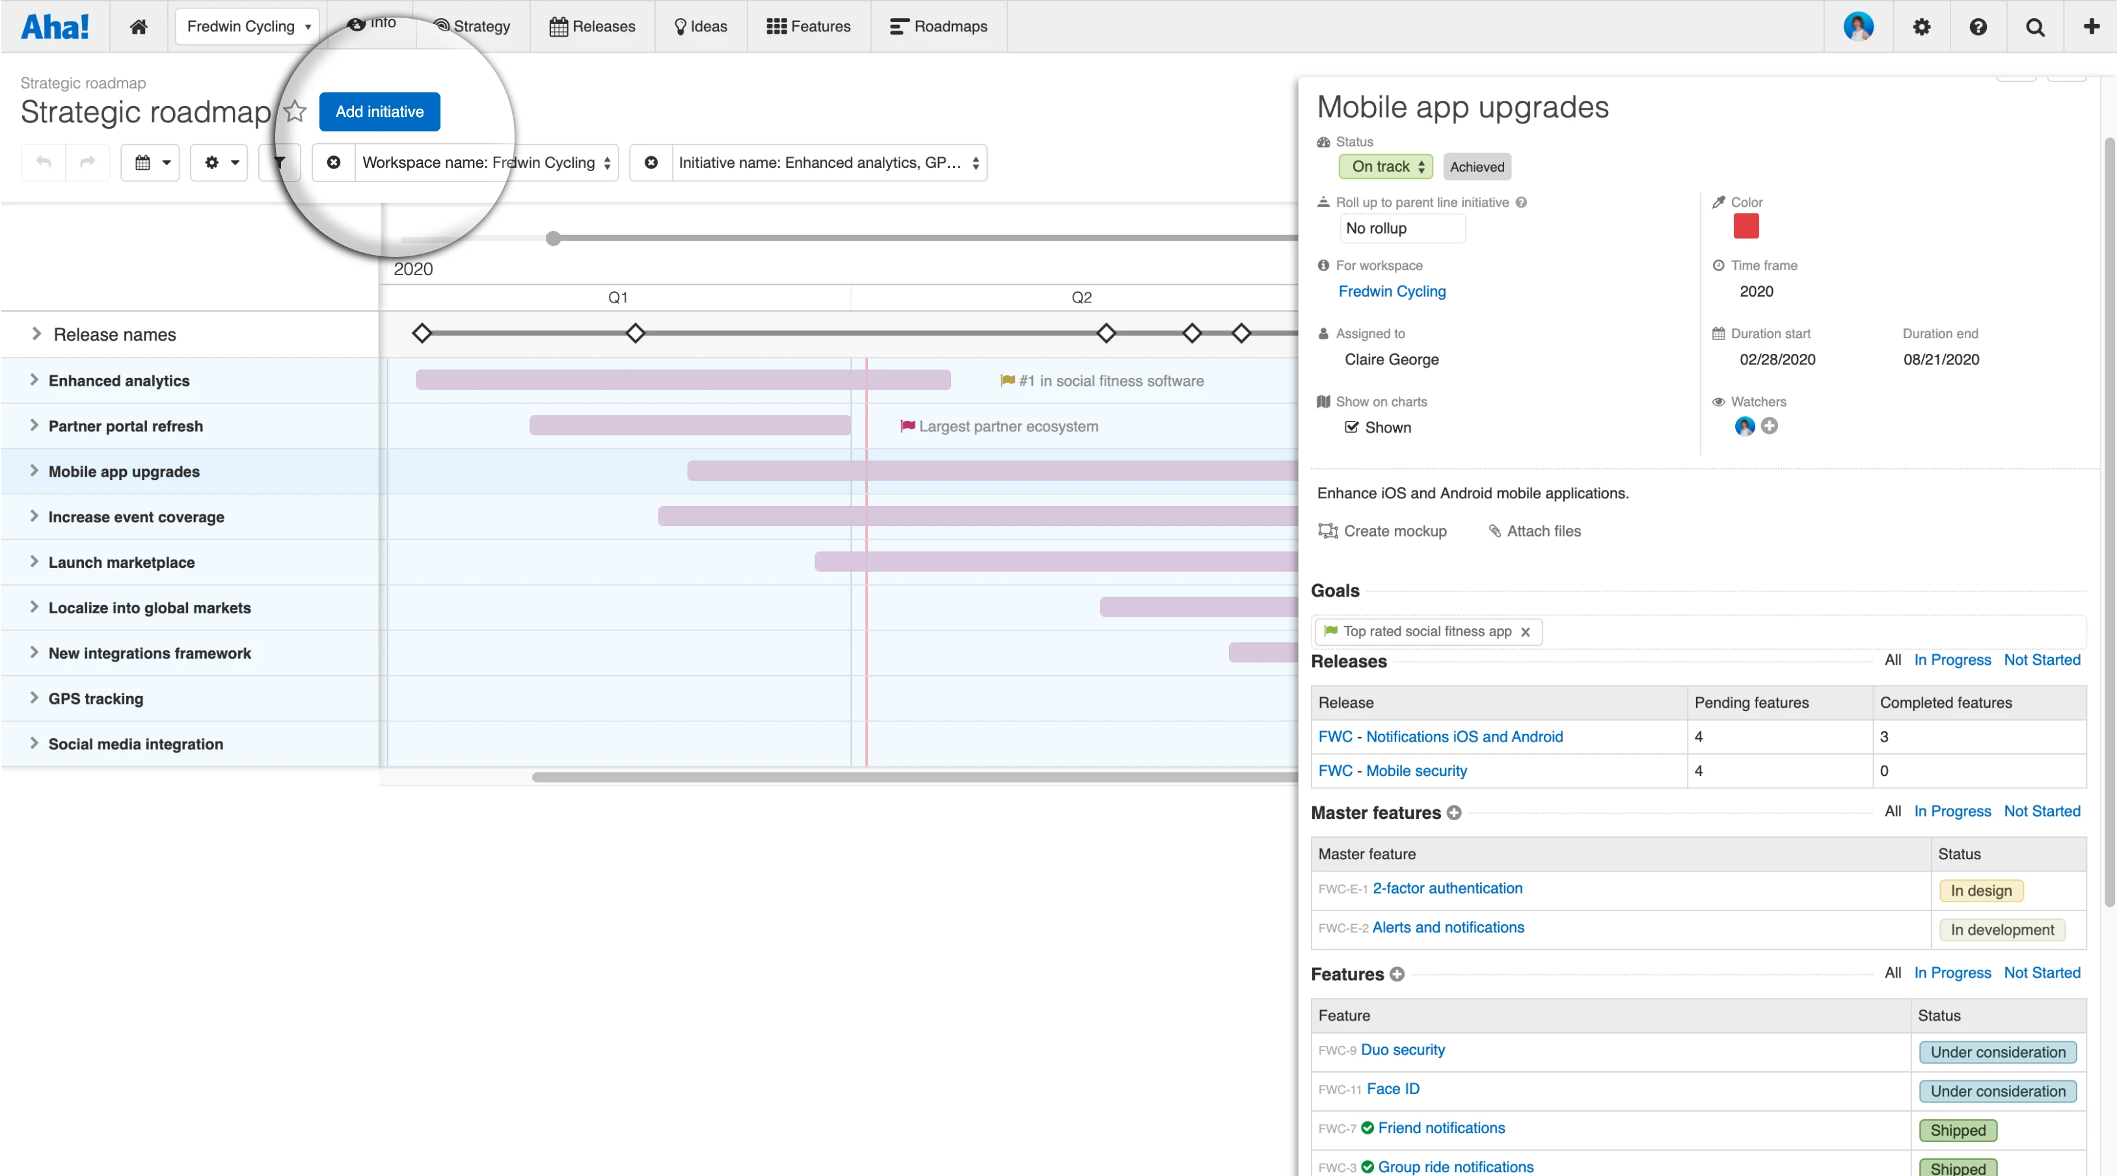Open the settings gear in the top right
This screenshot has height=1176, width=2117.
[1921, 26]
